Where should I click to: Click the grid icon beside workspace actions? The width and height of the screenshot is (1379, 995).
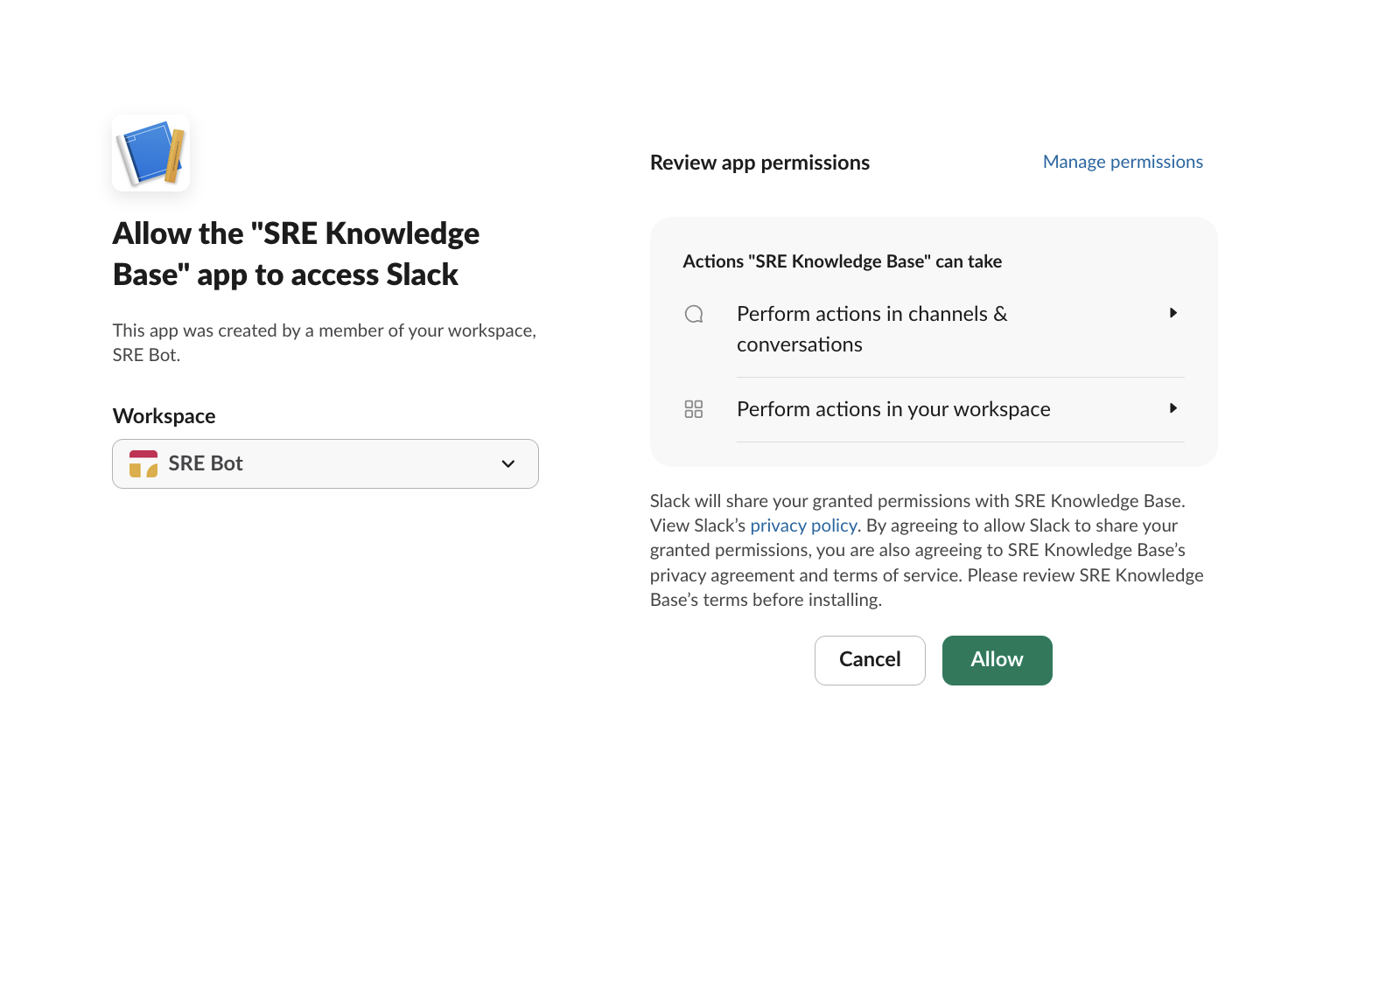coord(694,409)
